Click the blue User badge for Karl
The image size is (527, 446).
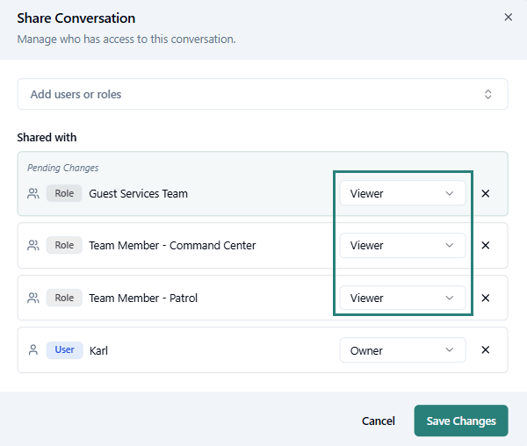pos(64,350)
